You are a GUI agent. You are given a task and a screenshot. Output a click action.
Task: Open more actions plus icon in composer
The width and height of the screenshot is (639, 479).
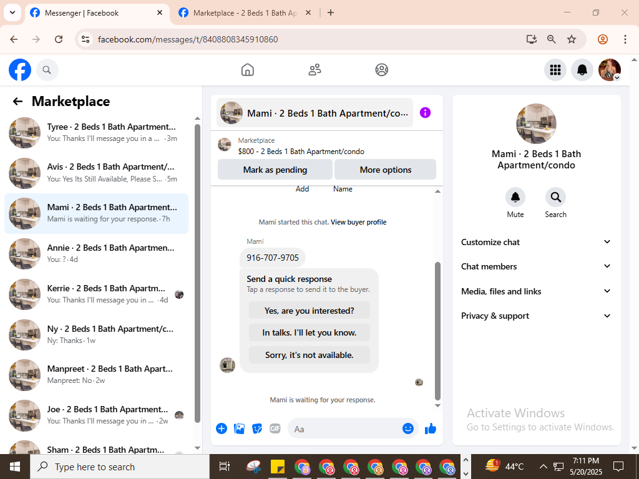point(222,428)
